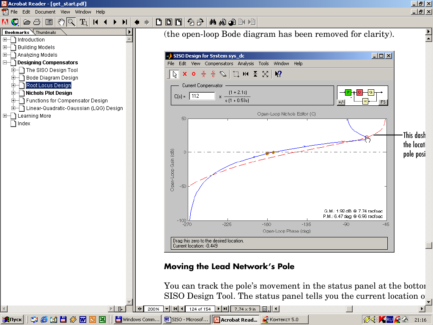The height and width of the screenshot is (325, 433).
Task: Open the Window menu in Acrobat
Action: click(83, 12)
